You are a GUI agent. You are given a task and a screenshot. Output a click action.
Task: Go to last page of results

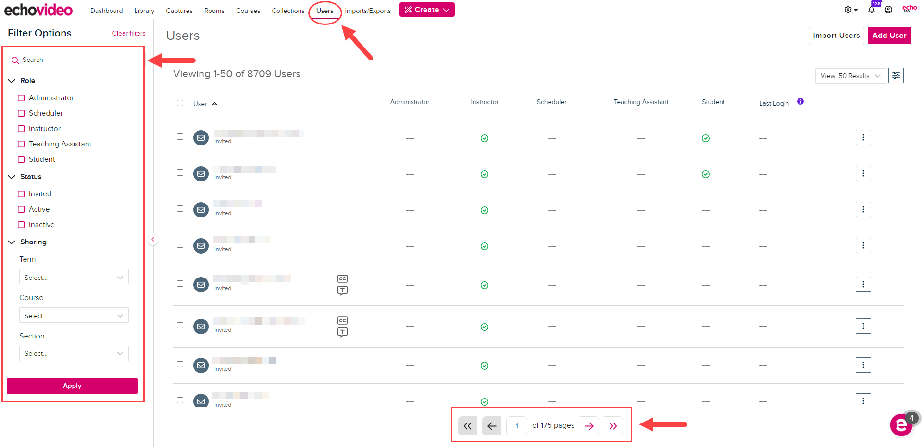[613, 426]
